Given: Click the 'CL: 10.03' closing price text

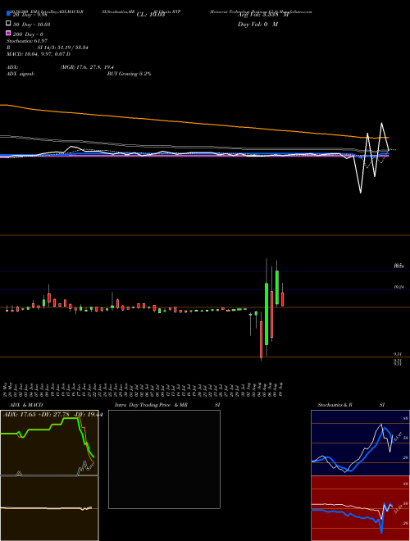Looking at the screenshot, I should tap(151, 15).
